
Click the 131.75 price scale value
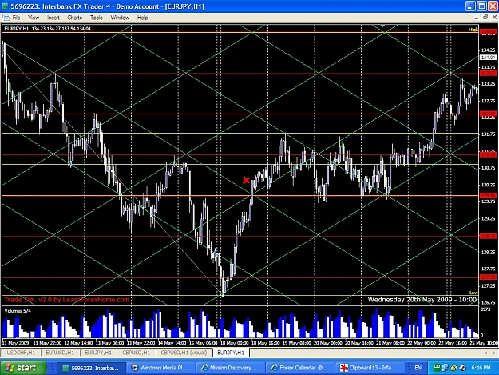point(488,134)
